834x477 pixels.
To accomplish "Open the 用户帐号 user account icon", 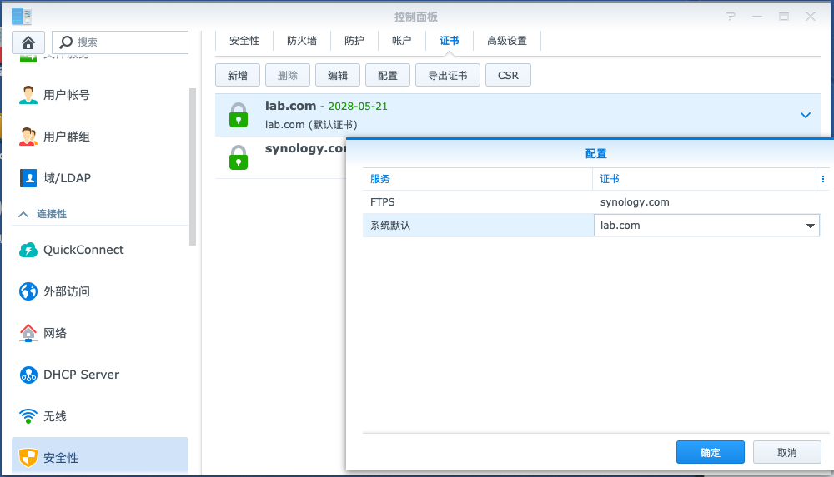I will (x=28, y=95).
